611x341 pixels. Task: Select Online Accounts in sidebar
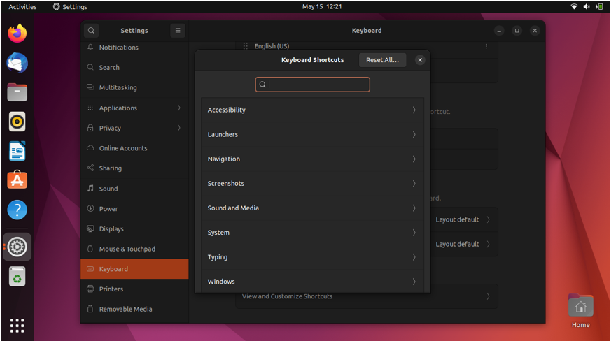134,148
